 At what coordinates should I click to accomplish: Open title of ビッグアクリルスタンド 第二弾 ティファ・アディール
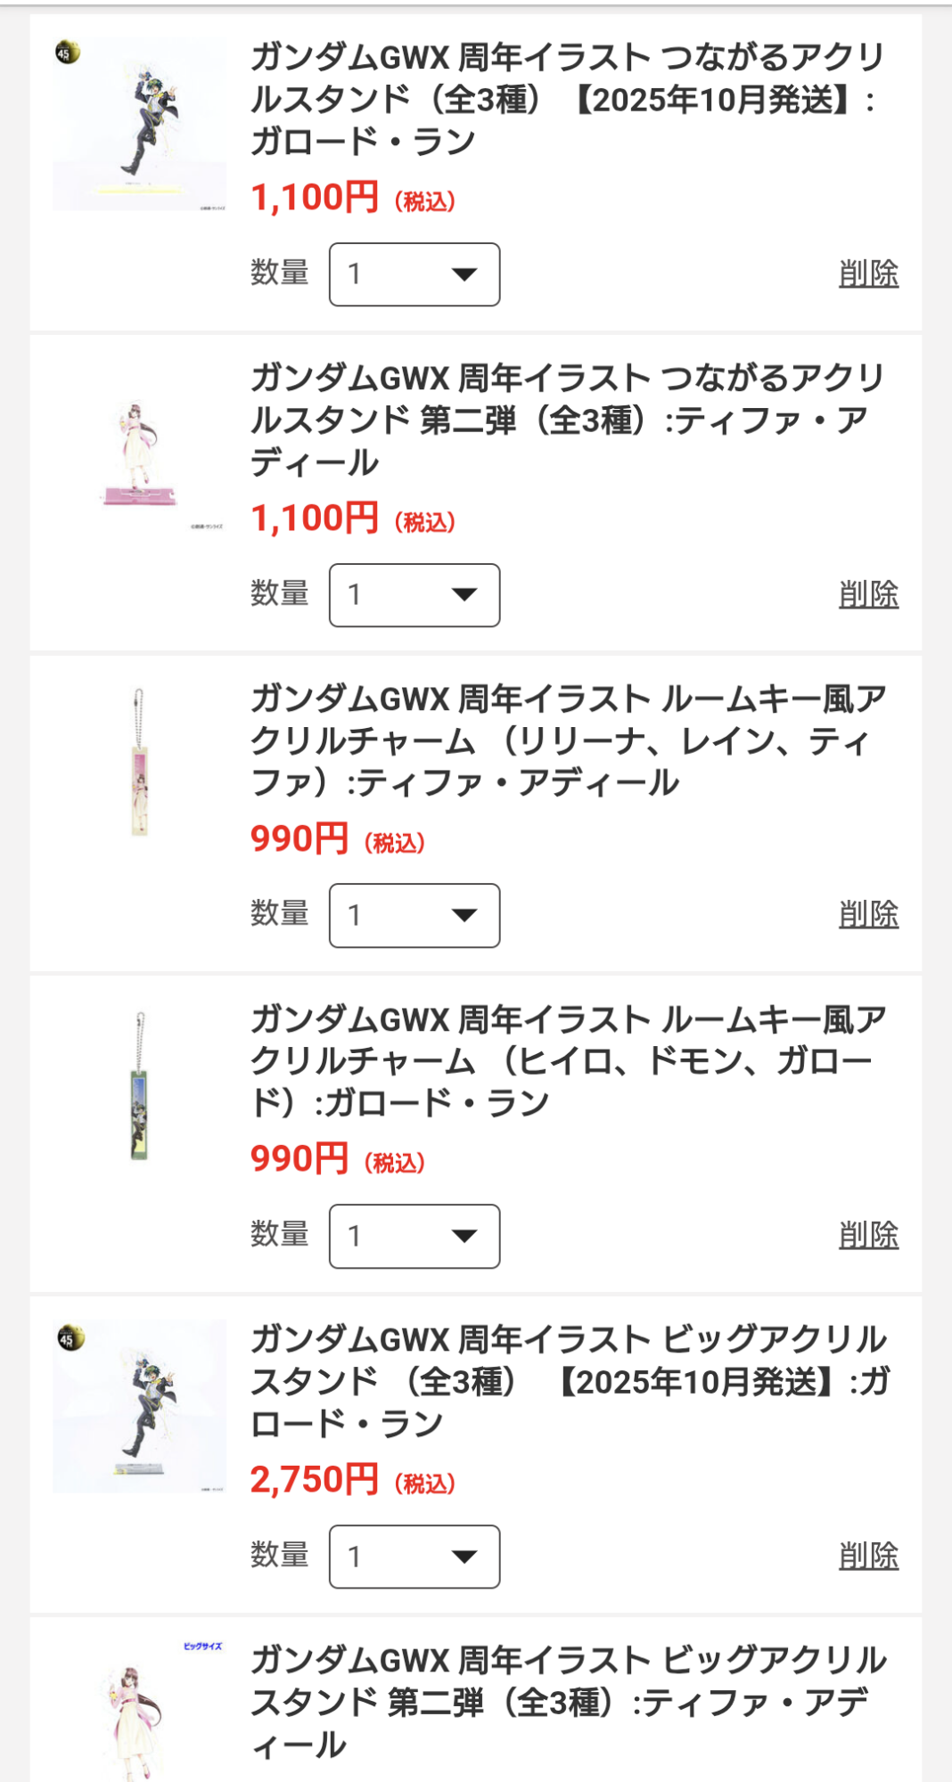(567, 1702)
